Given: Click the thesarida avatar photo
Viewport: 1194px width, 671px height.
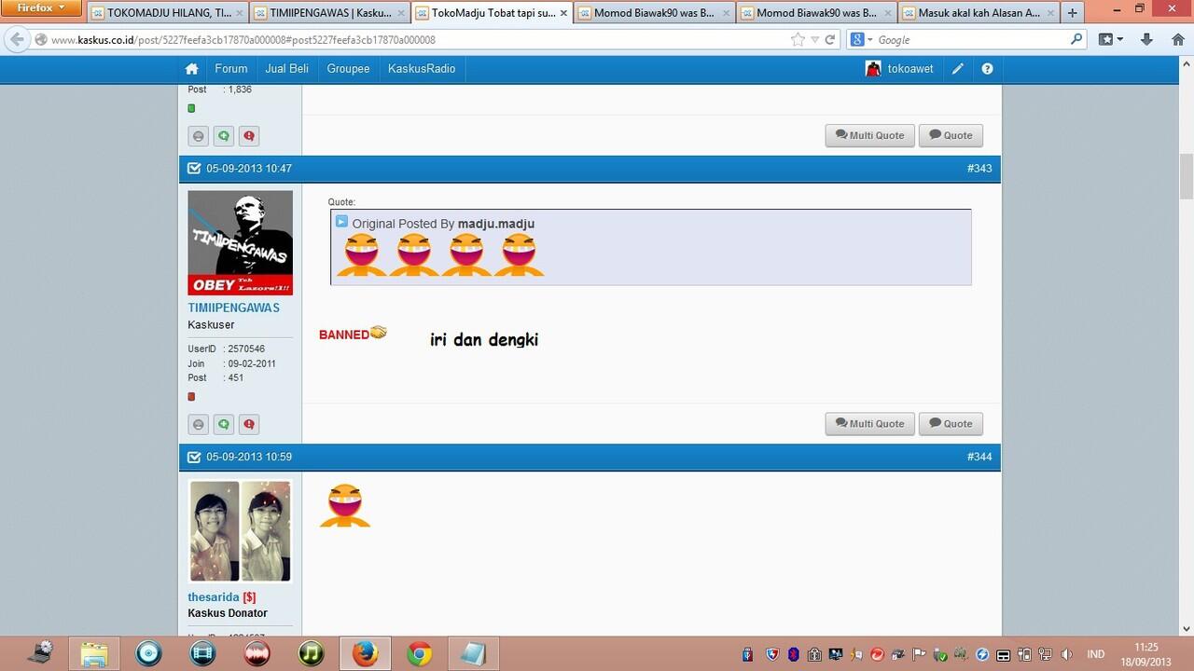Looking at the screenshot, I should click(x=240, y=531).
